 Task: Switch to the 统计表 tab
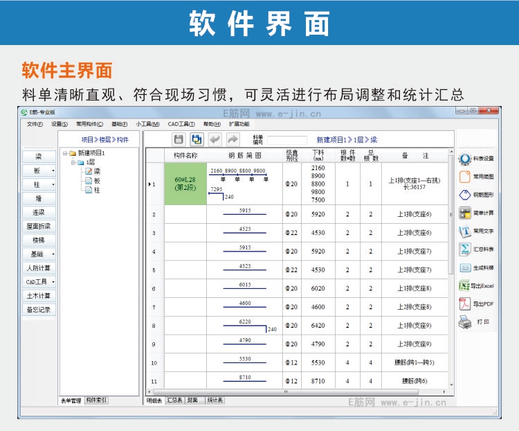(x=215, y=401)
